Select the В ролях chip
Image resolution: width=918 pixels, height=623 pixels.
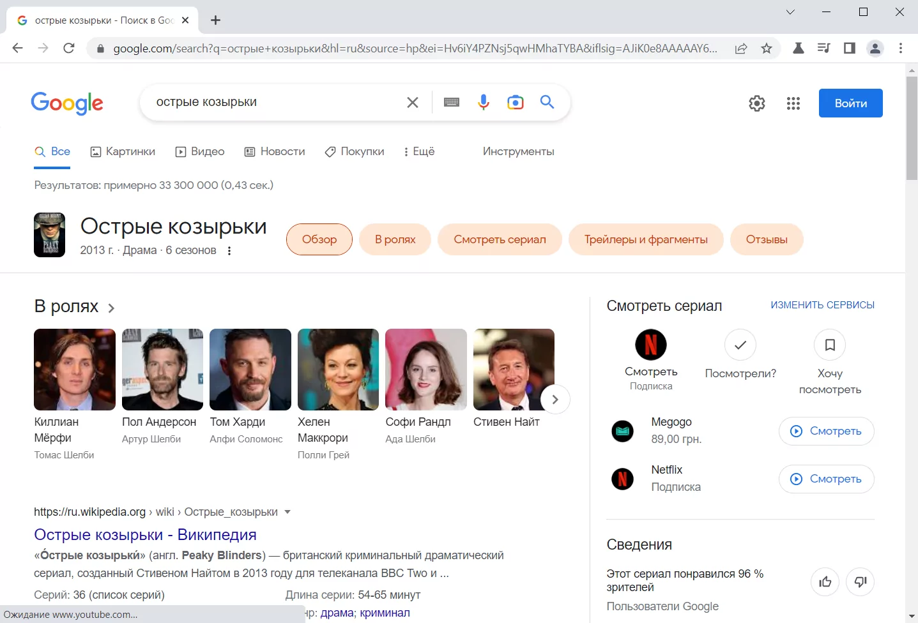click(395, 239)
